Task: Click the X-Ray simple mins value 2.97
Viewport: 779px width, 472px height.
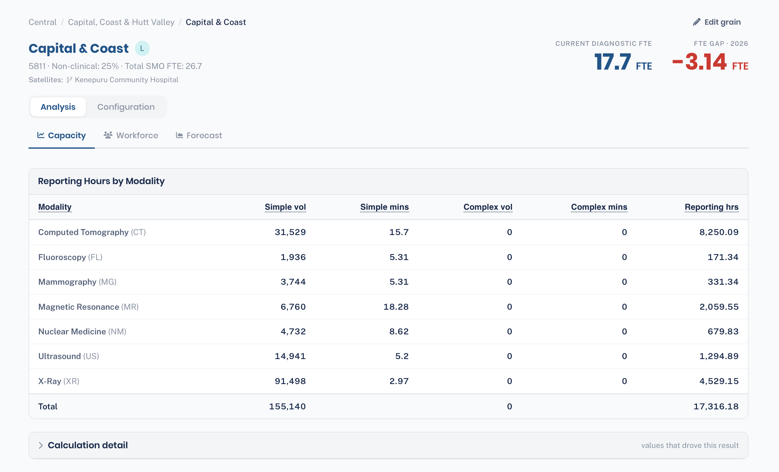Action: 399,381
